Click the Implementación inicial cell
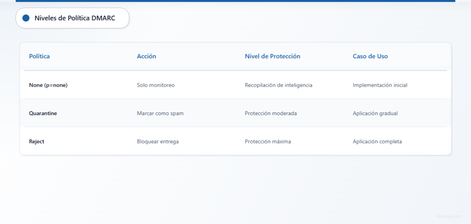Image resolution: width=471 pixels, height=224 pixels. click(x=380, y=85)
